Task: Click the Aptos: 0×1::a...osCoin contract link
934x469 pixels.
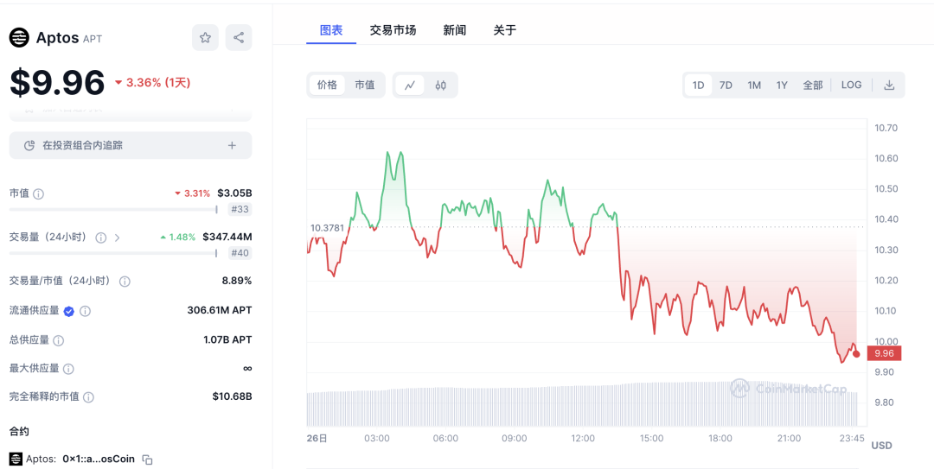Action: 80,459
